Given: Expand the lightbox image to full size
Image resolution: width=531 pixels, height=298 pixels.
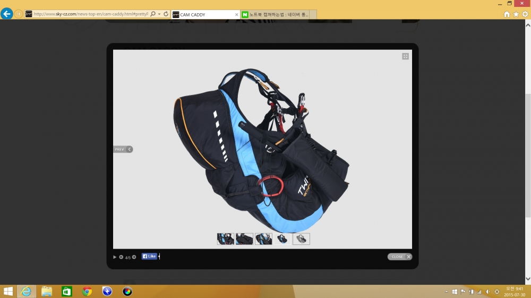Looking at the screenshot, I should pyautogui.click(x=405, y=57).
